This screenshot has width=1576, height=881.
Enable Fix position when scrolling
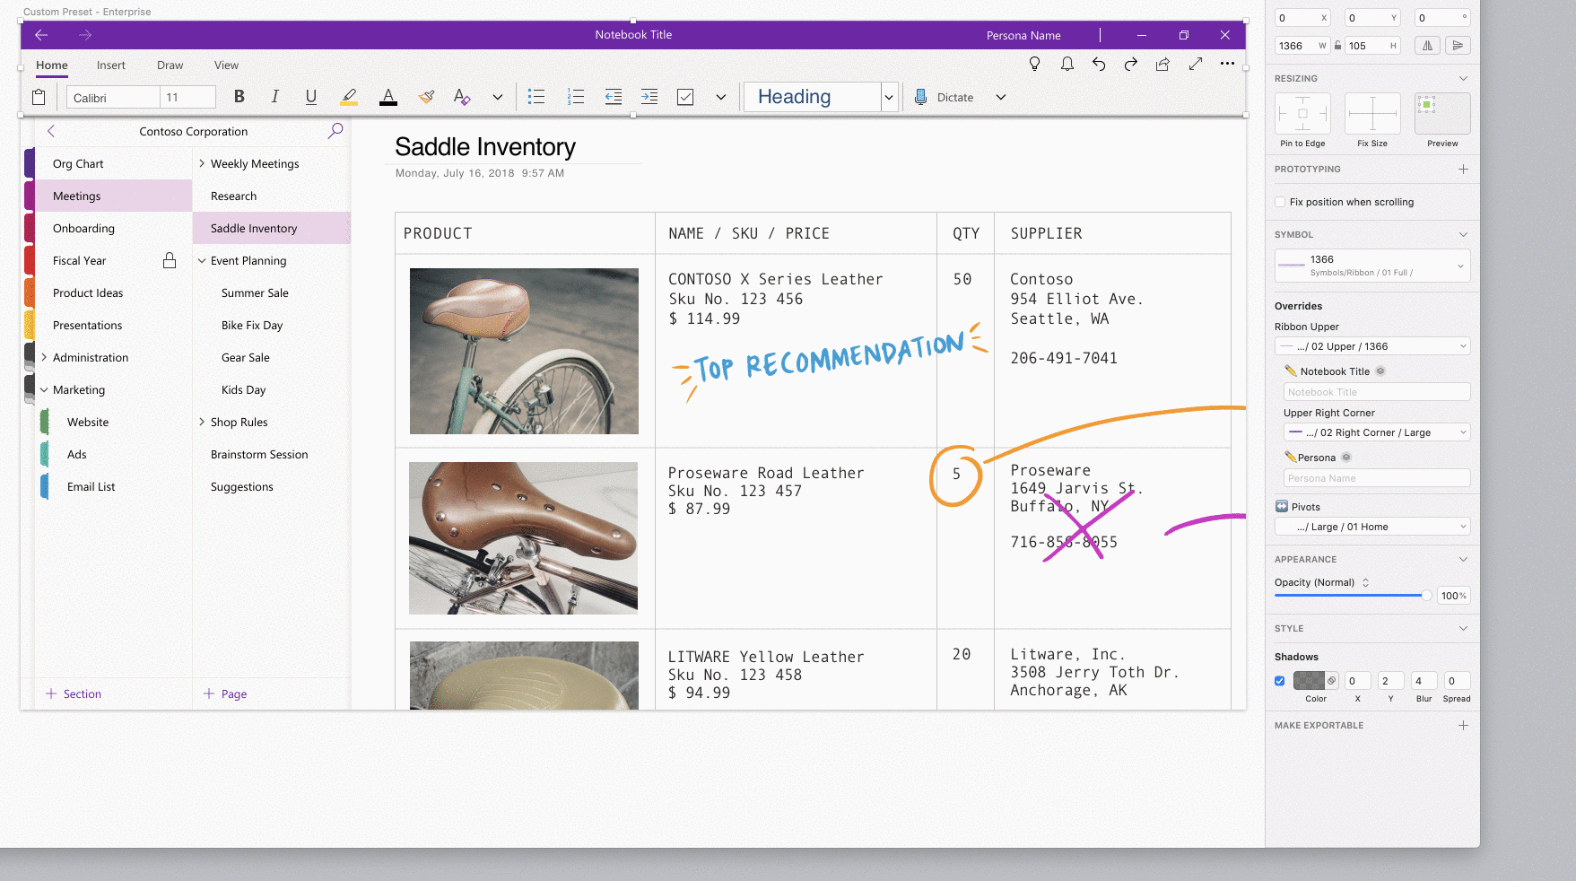click(1280, 203)
